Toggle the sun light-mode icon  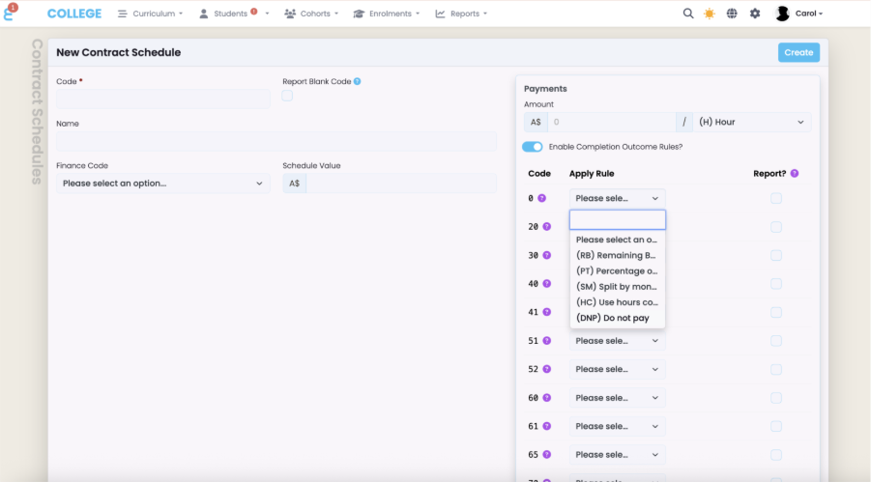tap(710, 14)
